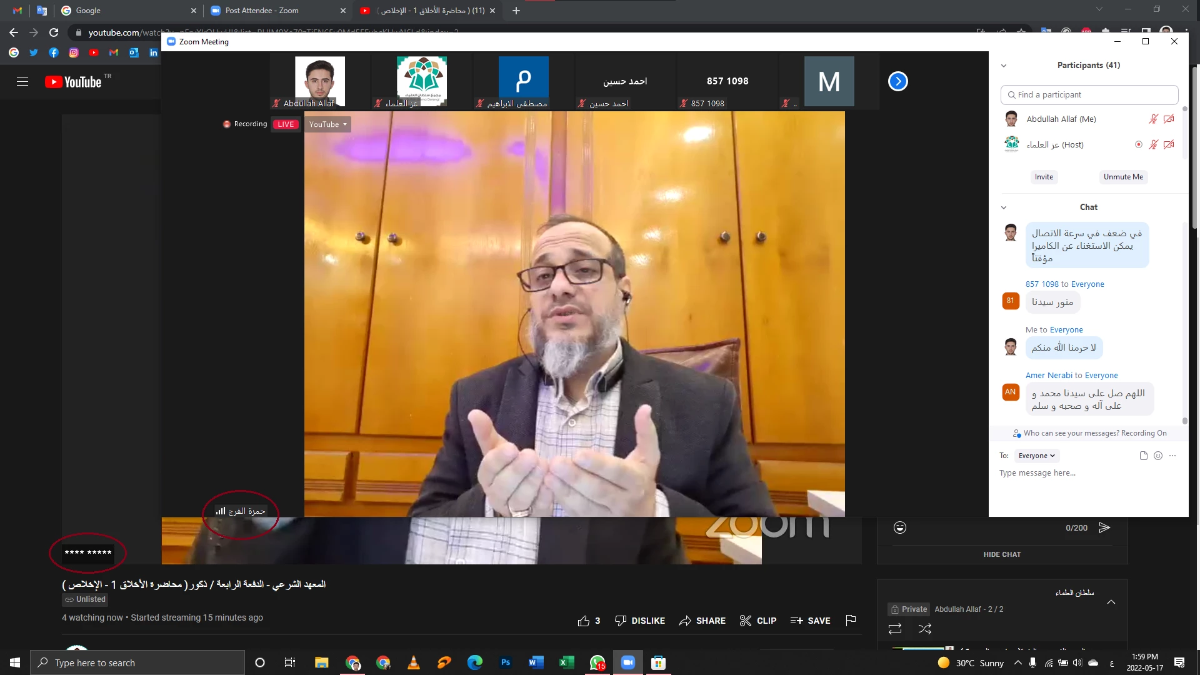Click next participants arrow in gallery strip

(x=897, y=81)
